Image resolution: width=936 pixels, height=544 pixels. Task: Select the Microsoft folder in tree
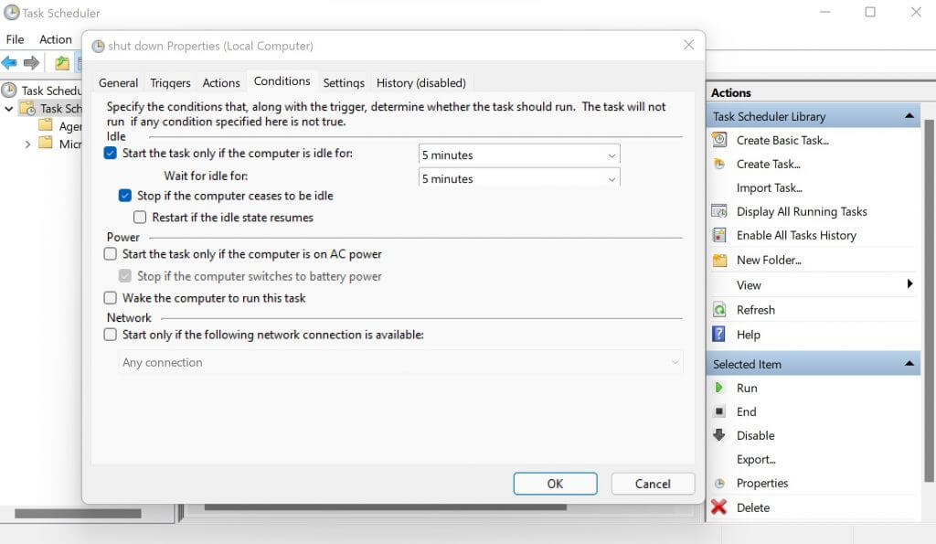tap(62, 144)
